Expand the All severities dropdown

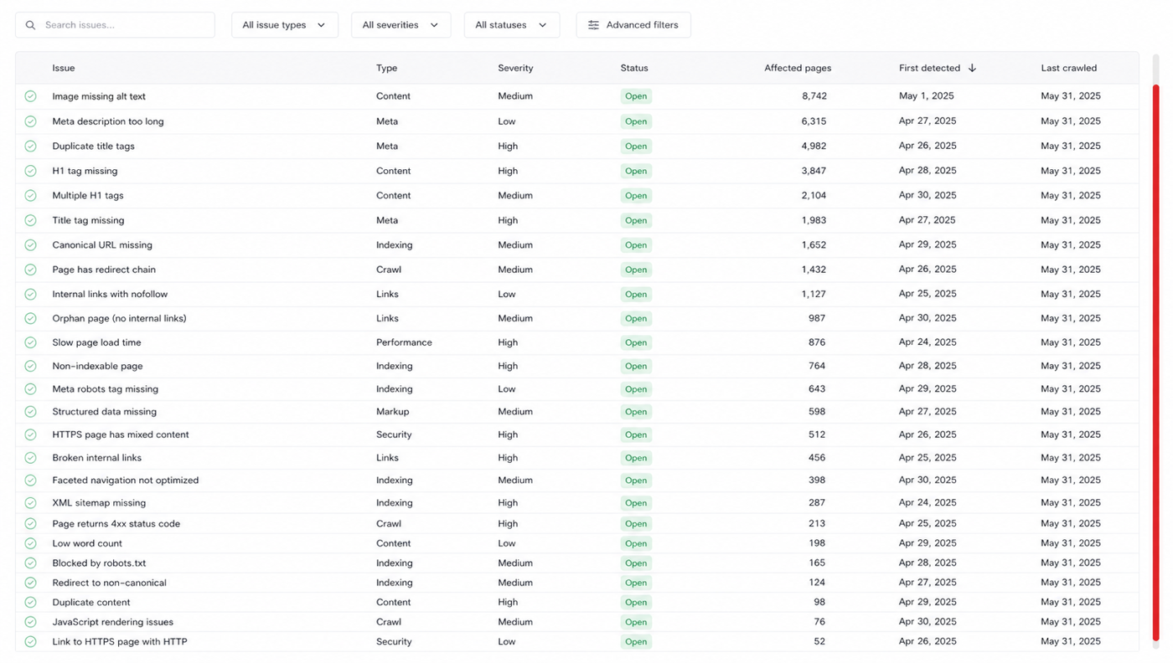pos(400,25)
